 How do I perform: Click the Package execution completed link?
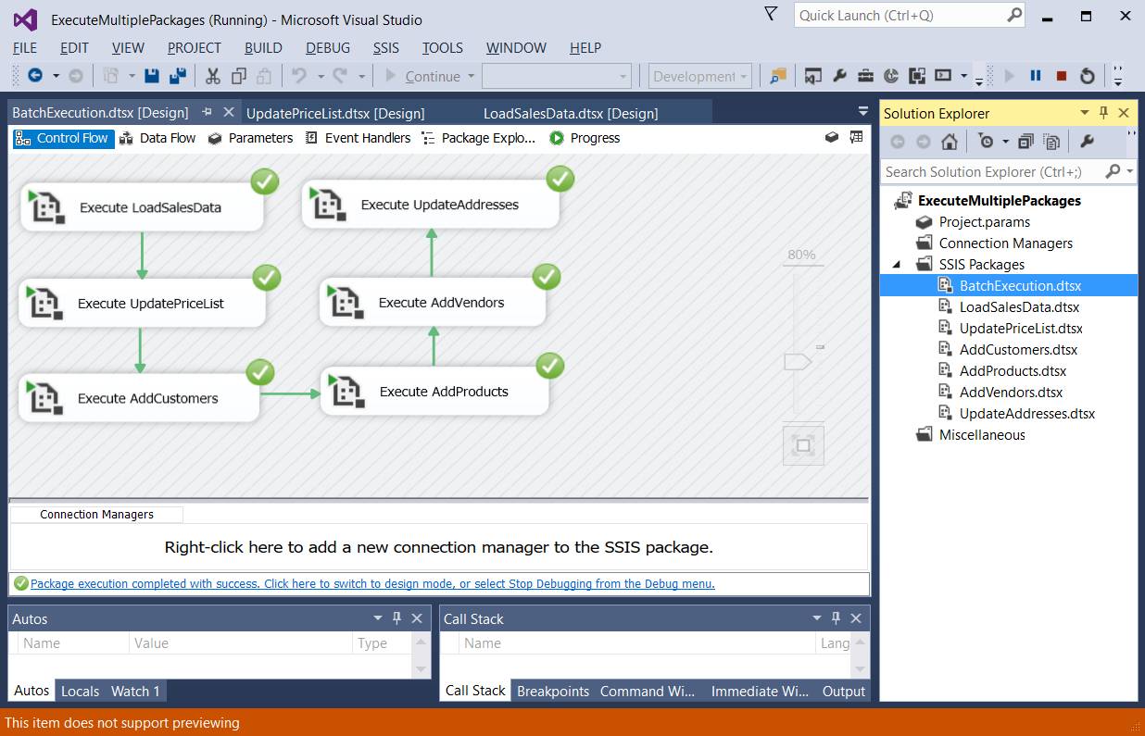(x=372, y=583)
